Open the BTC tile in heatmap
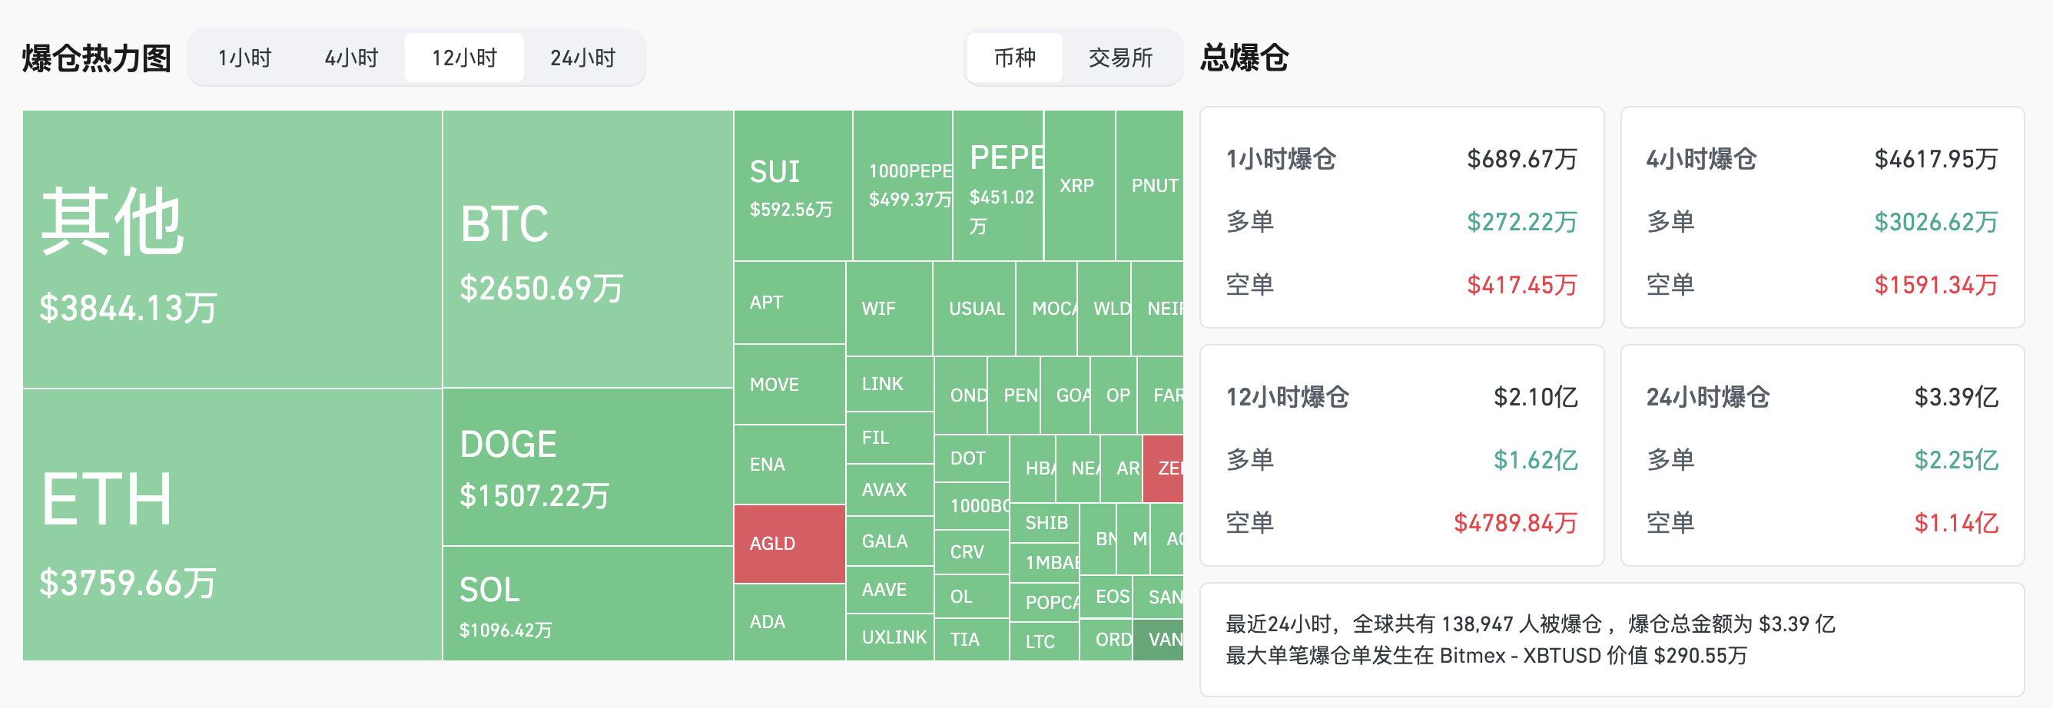The height and width of the screenshot is (708, 2053). click(587, 250)
